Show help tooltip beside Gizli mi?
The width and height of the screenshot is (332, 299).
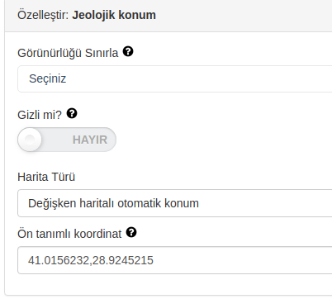pos(72,113)
